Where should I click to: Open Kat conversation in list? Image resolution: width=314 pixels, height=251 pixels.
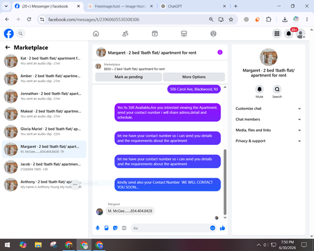pos(44,61)
